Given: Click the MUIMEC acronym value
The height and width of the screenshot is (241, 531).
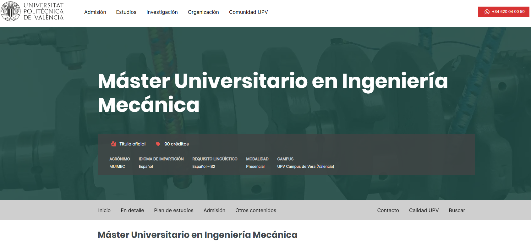Looking at the screenshot, I should tap(117, 167).
